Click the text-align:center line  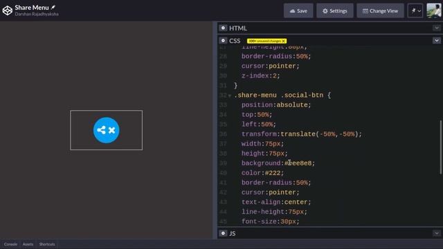pyautogui.click(x=276, y=202)
